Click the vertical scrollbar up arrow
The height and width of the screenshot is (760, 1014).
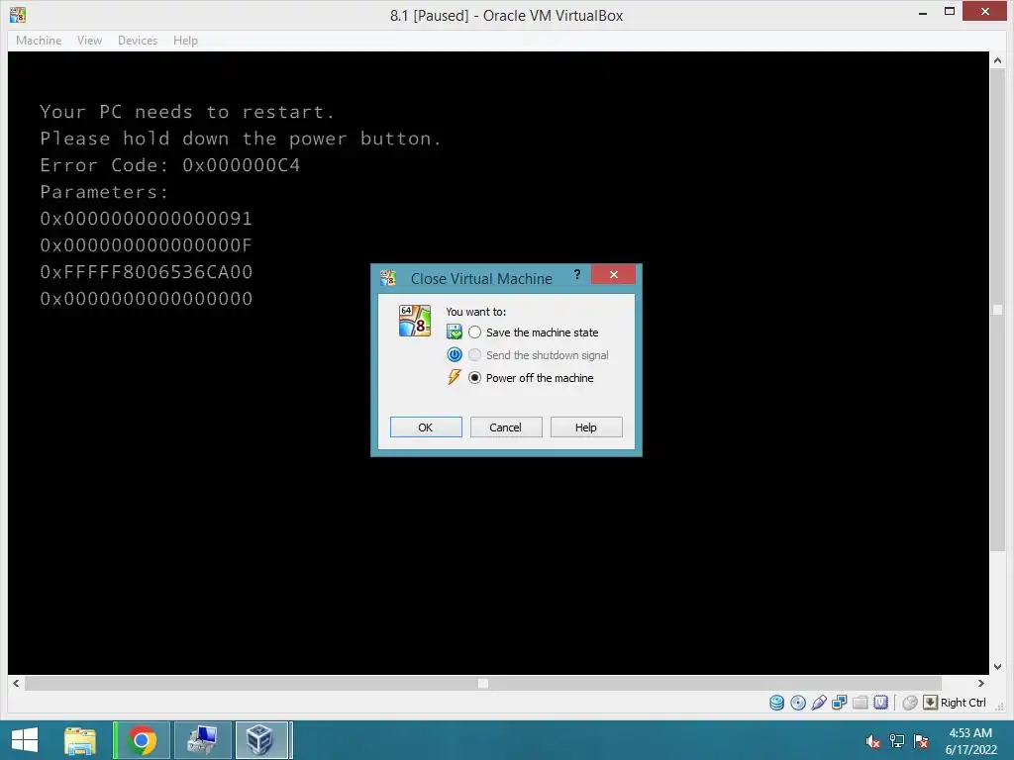click(x=997, y=60)
